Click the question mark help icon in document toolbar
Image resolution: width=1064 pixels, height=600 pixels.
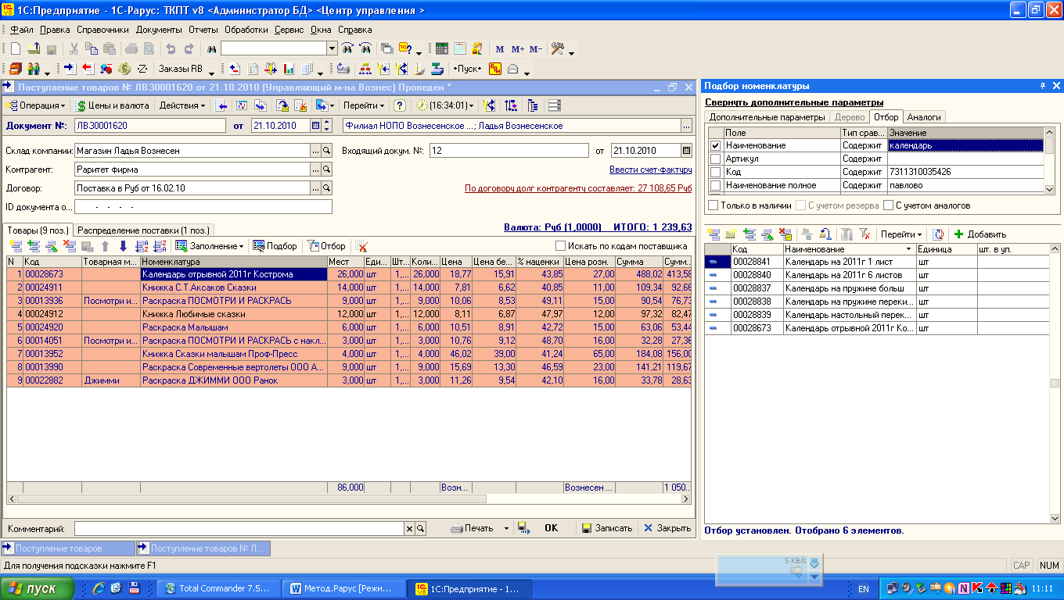click(400, 105)
